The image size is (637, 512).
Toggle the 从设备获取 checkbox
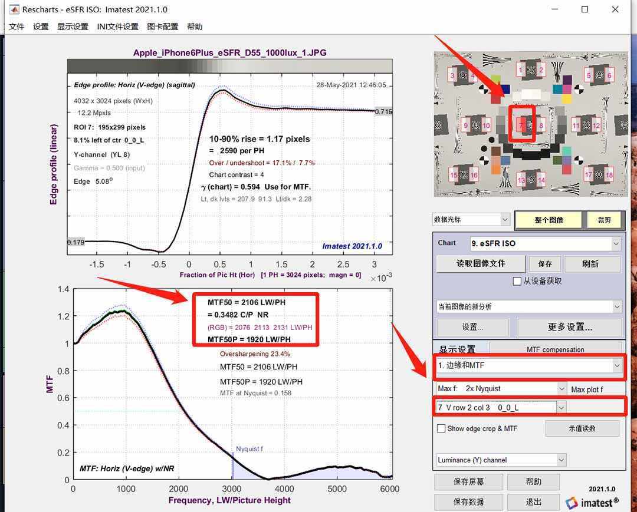click(x=517, y=281)
